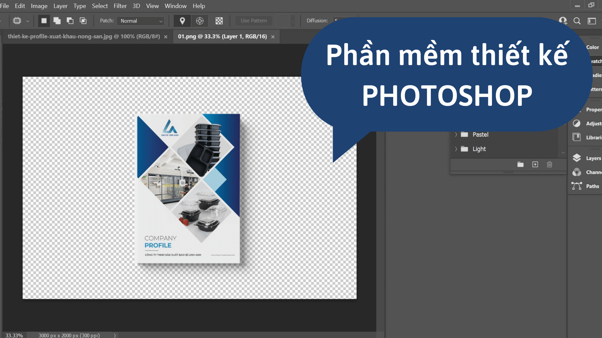
Task: Select the Add to selection icon
Action: point(57,21)
